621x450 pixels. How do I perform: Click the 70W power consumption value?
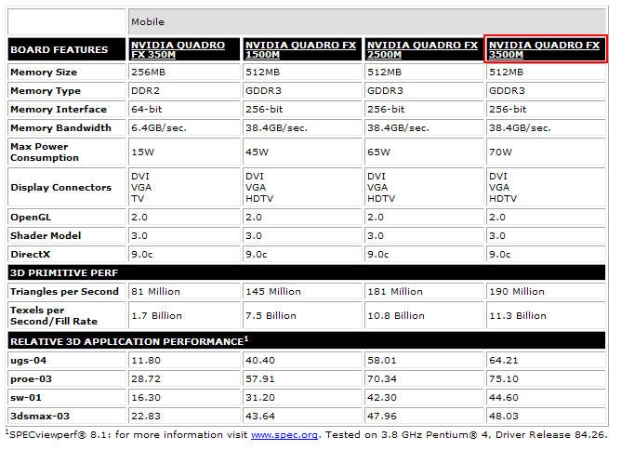500,152
